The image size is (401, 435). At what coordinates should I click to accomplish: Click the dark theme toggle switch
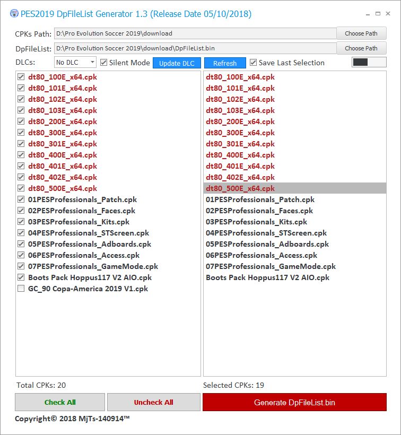pos(369,62)
